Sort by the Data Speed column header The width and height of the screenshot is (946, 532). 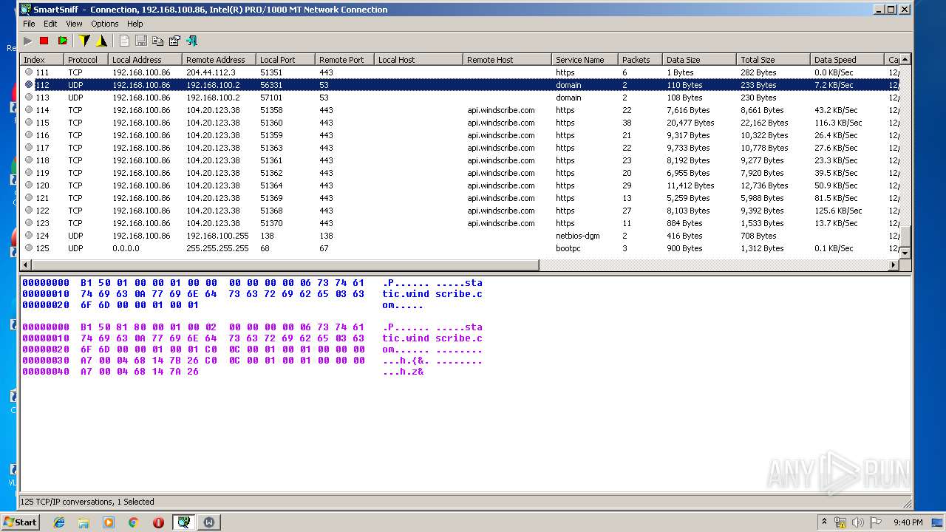click(x=847, y=60)
